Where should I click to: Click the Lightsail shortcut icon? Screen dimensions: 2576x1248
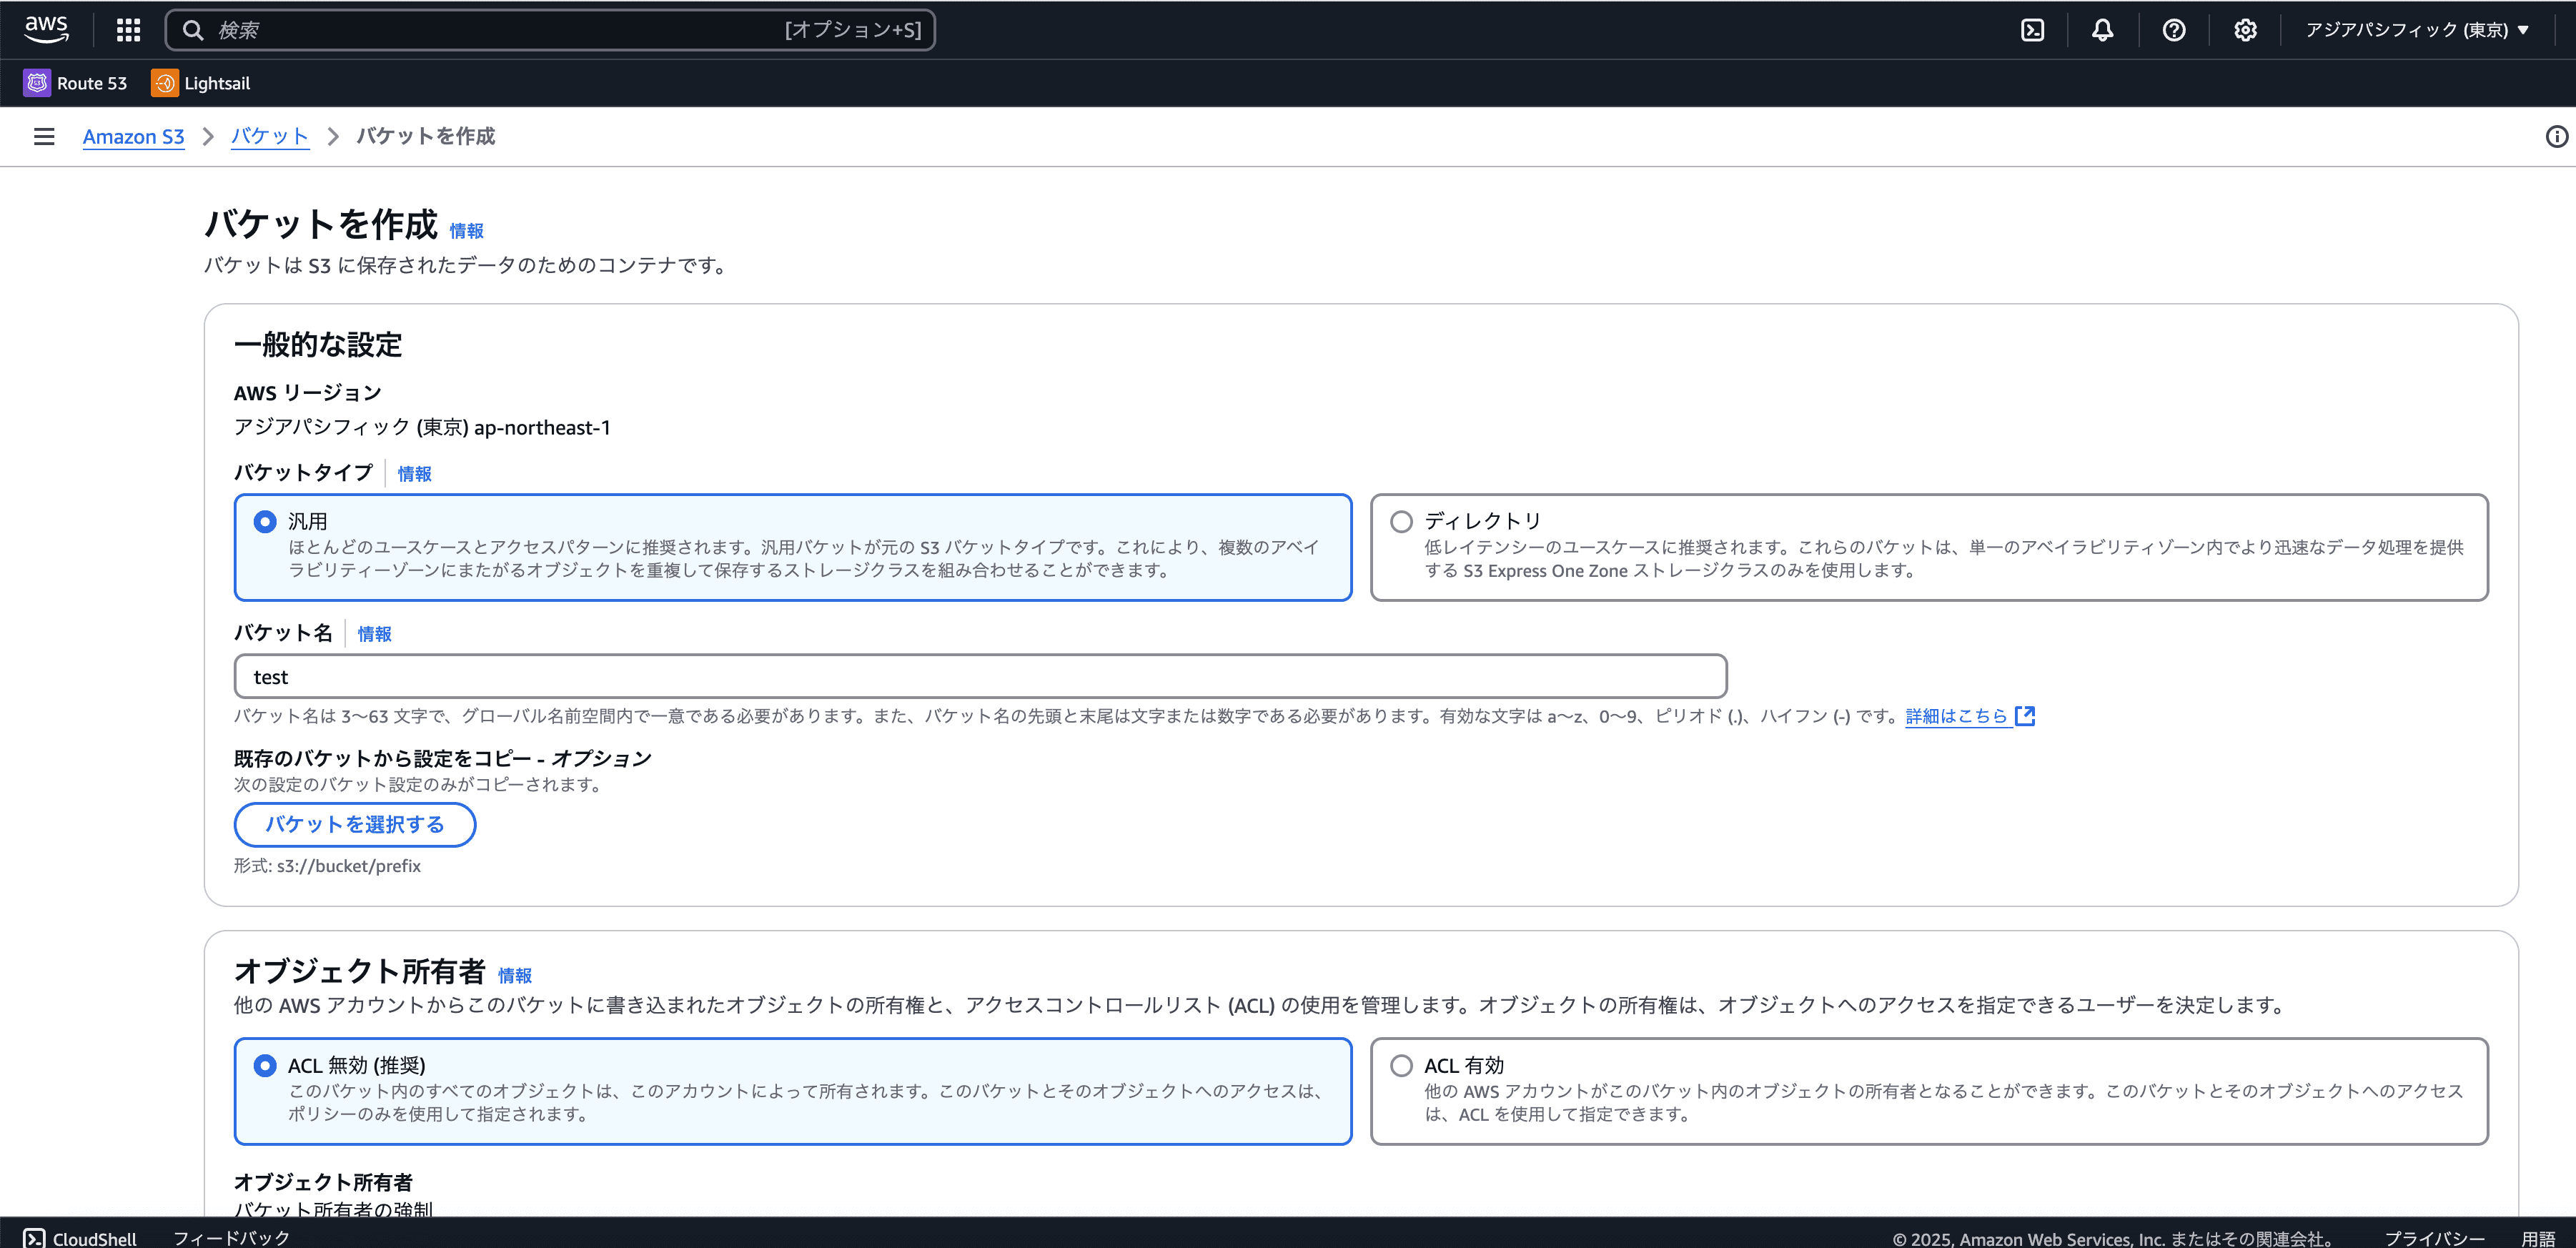(164, 83)
